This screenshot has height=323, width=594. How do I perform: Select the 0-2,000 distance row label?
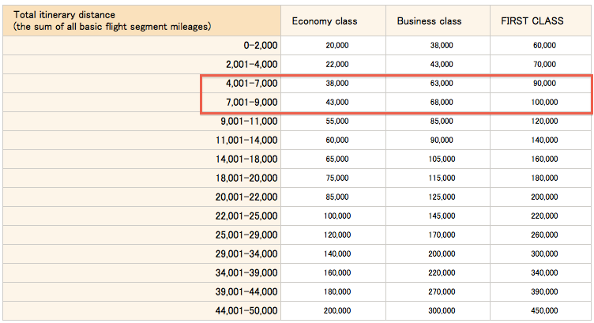click(251, 45)
